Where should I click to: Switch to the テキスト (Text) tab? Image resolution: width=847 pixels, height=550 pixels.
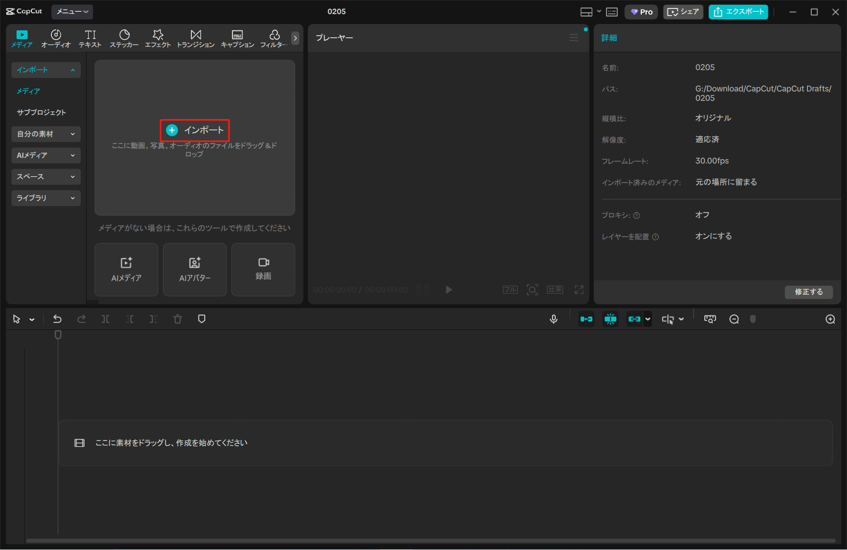90,38
